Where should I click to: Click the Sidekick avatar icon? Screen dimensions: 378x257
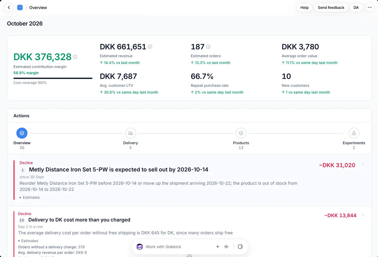140,247
